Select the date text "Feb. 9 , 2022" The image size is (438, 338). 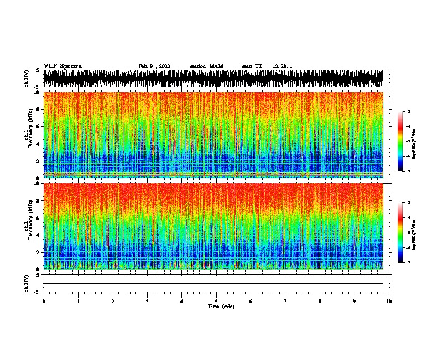pyautogui.click(x=154, y=66)
